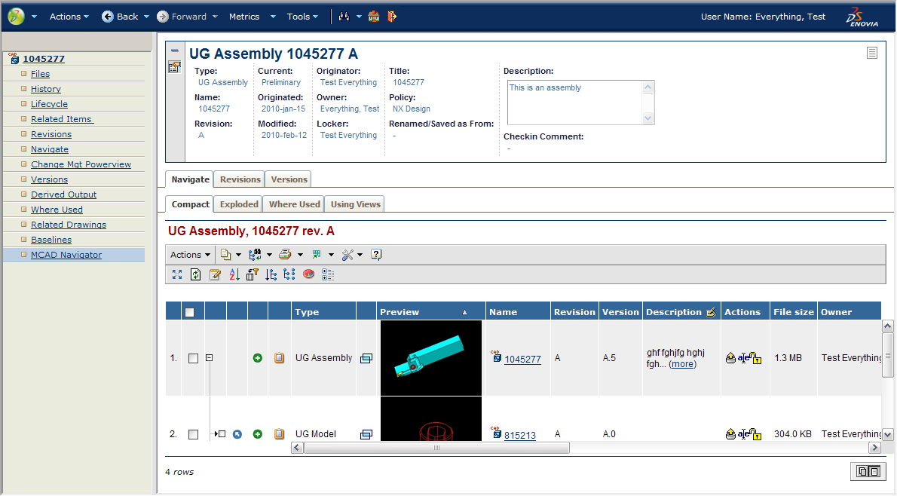The height and width of the screenshot is (496, 897).
Task: Switch to the Exploded tab
Action: 239,204
